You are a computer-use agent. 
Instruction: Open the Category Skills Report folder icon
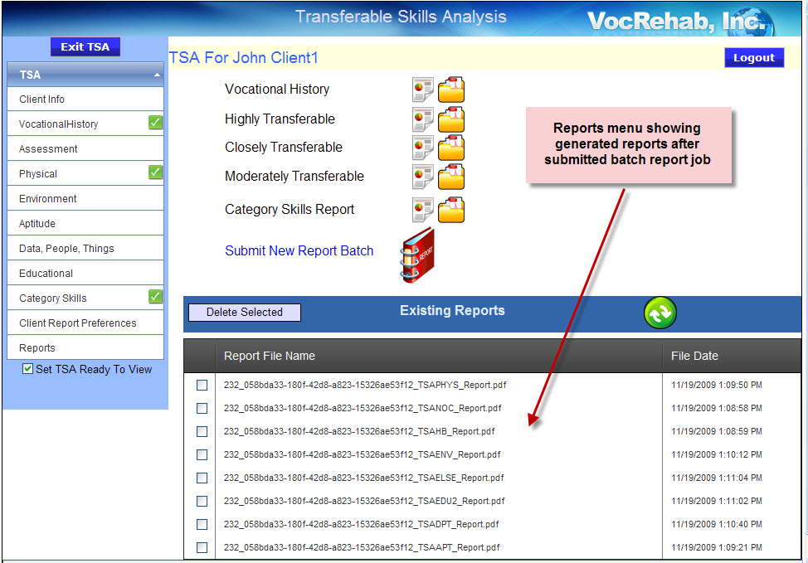click(x=451, y=210)
